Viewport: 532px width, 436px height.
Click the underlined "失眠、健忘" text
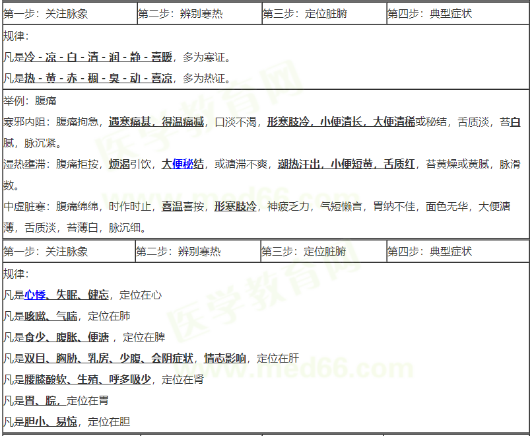(82, 295)
